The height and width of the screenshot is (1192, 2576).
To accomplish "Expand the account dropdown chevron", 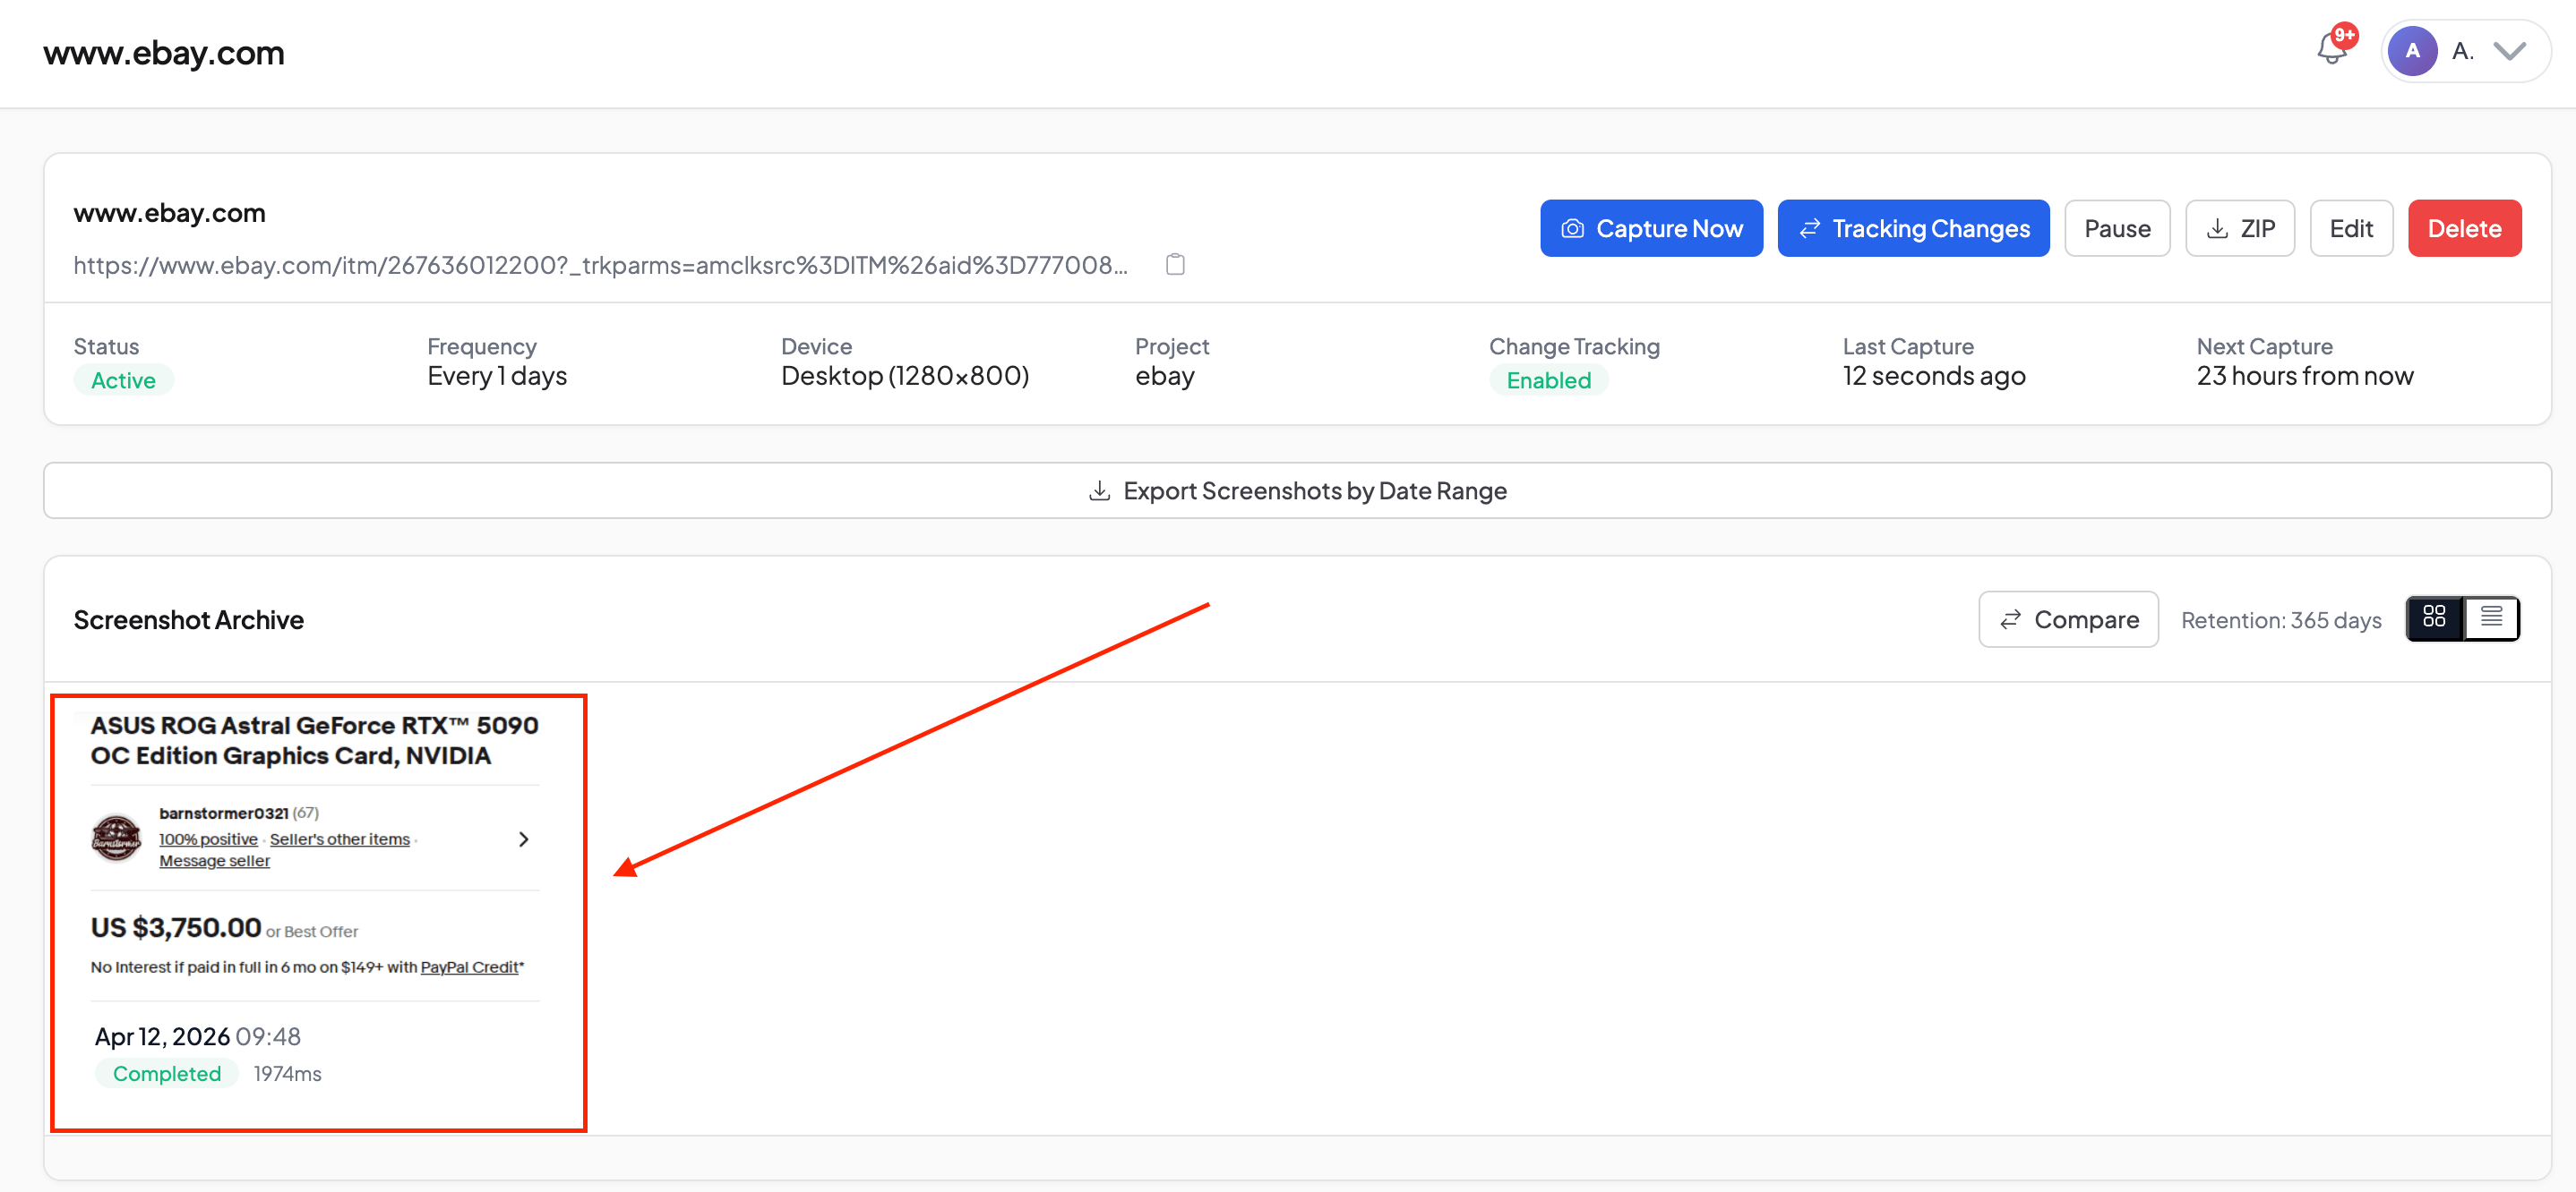I will click(x=2509, y=51).
